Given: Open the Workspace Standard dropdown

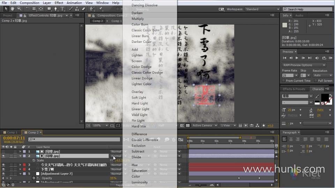Looking at the screenshot, I should (x=262, y=9).
